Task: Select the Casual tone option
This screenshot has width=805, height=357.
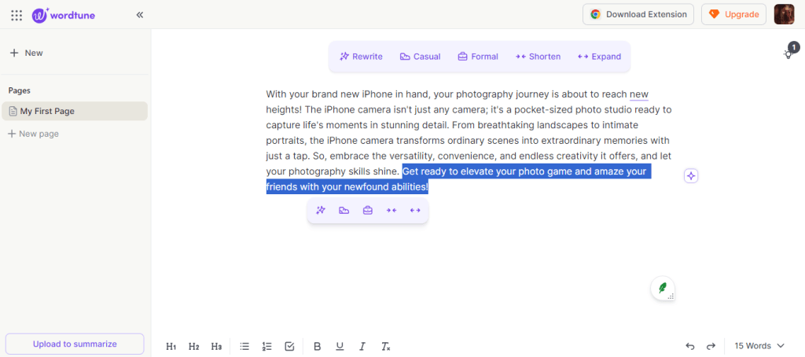Action: click(x=420, y=57)
